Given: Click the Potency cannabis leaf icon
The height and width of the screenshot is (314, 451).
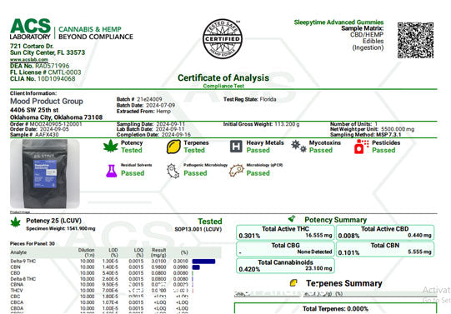Looking at the screenshot, I should (111, 146).
